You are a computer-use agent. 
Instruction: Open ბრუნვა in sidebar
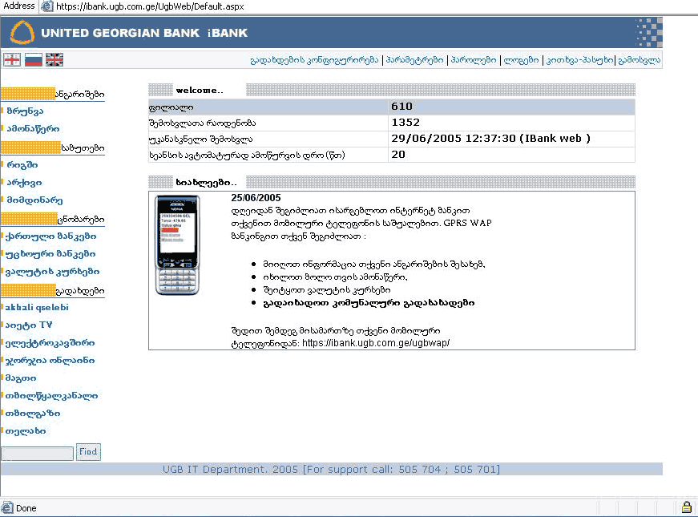[x=25, y=111]
